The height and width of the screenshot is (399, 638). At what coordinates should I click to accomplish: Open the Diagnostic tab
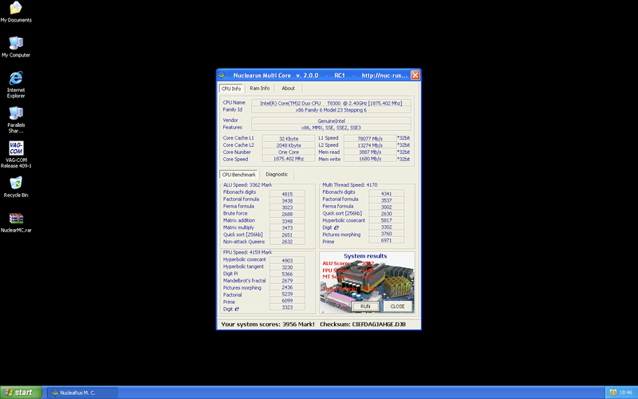tap(277, 174)
